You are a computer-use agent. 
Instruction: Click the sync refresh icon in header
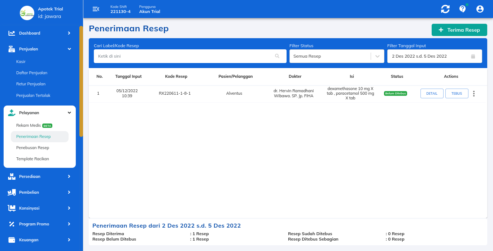click(445, 9)
